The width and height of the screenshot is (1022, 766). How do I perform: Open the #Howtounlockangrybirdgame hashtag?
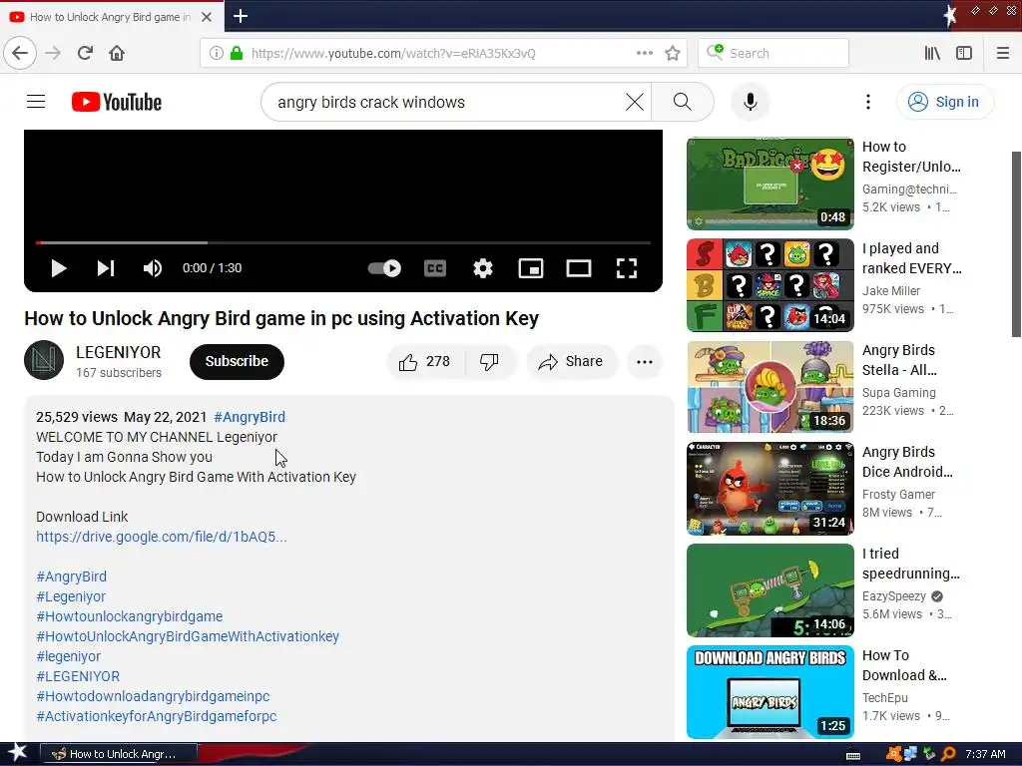[129, 616]
